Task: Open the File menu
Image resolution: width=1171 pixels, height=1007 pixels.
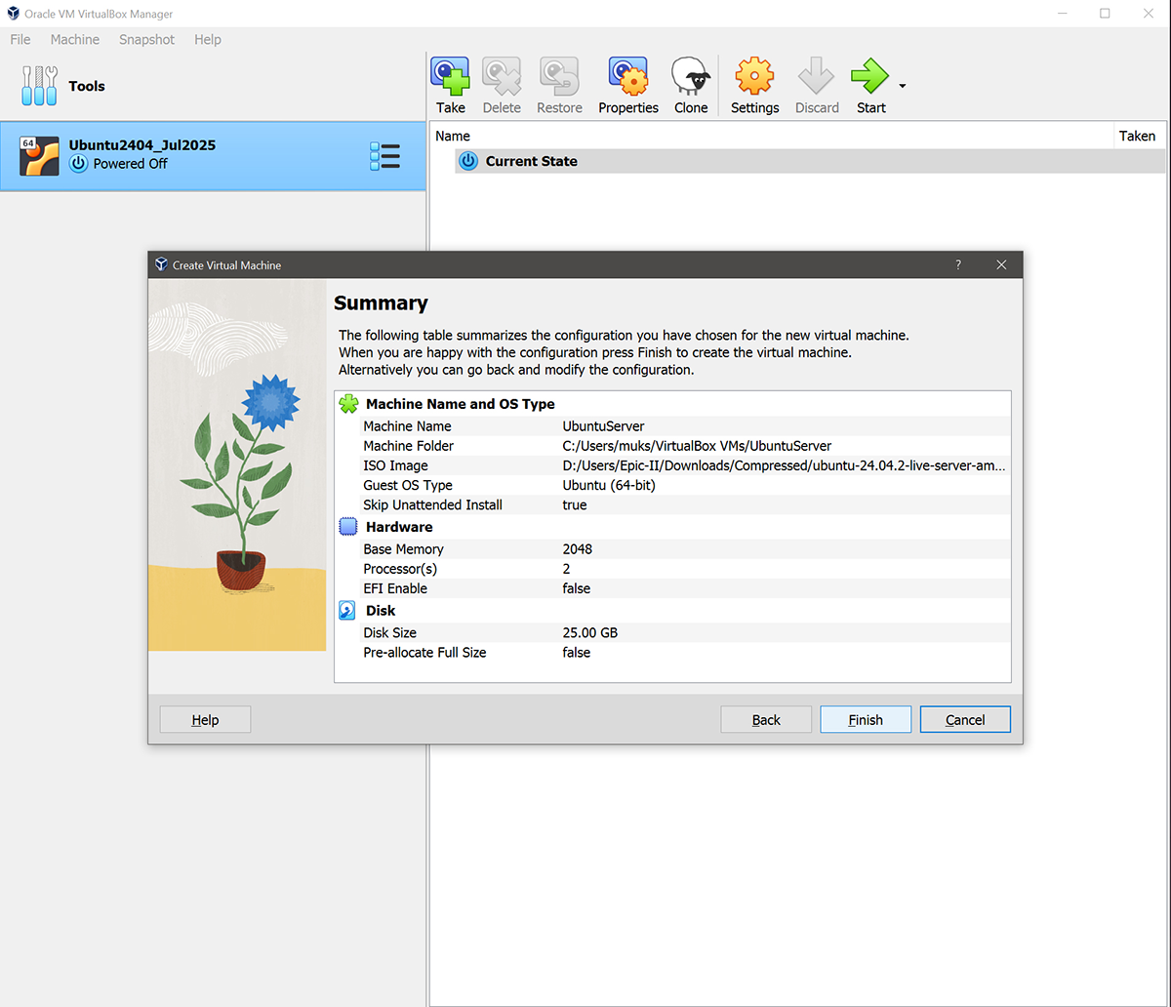Action: 20,39
